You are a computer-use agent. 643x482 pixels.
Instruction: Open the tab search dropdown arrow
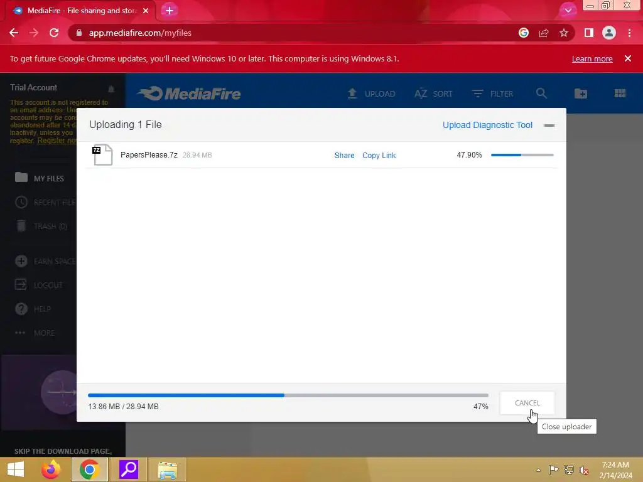(x=568, y=10)
